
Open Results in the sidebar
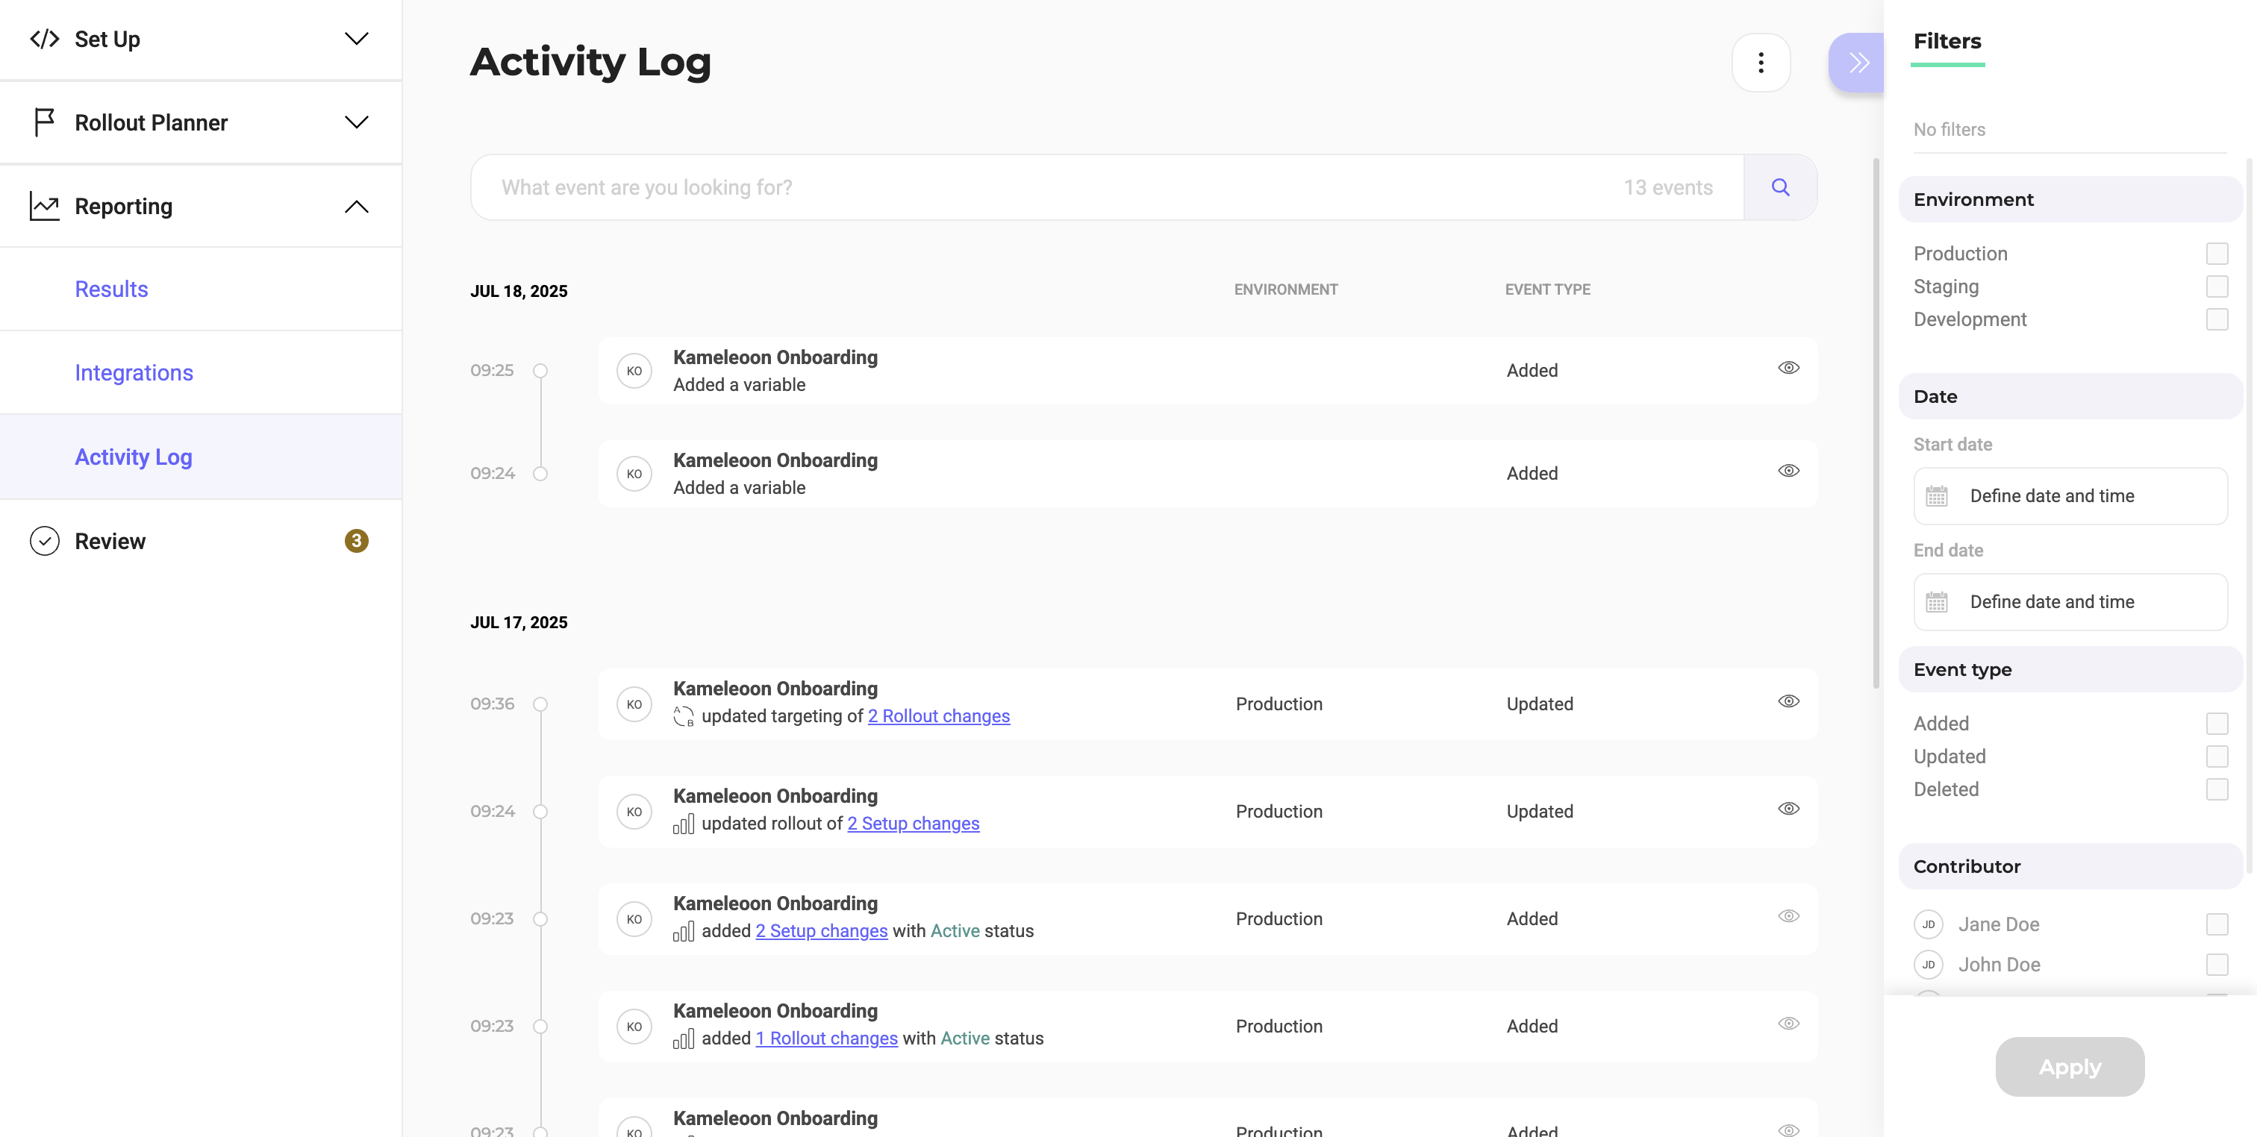point(111,289)
